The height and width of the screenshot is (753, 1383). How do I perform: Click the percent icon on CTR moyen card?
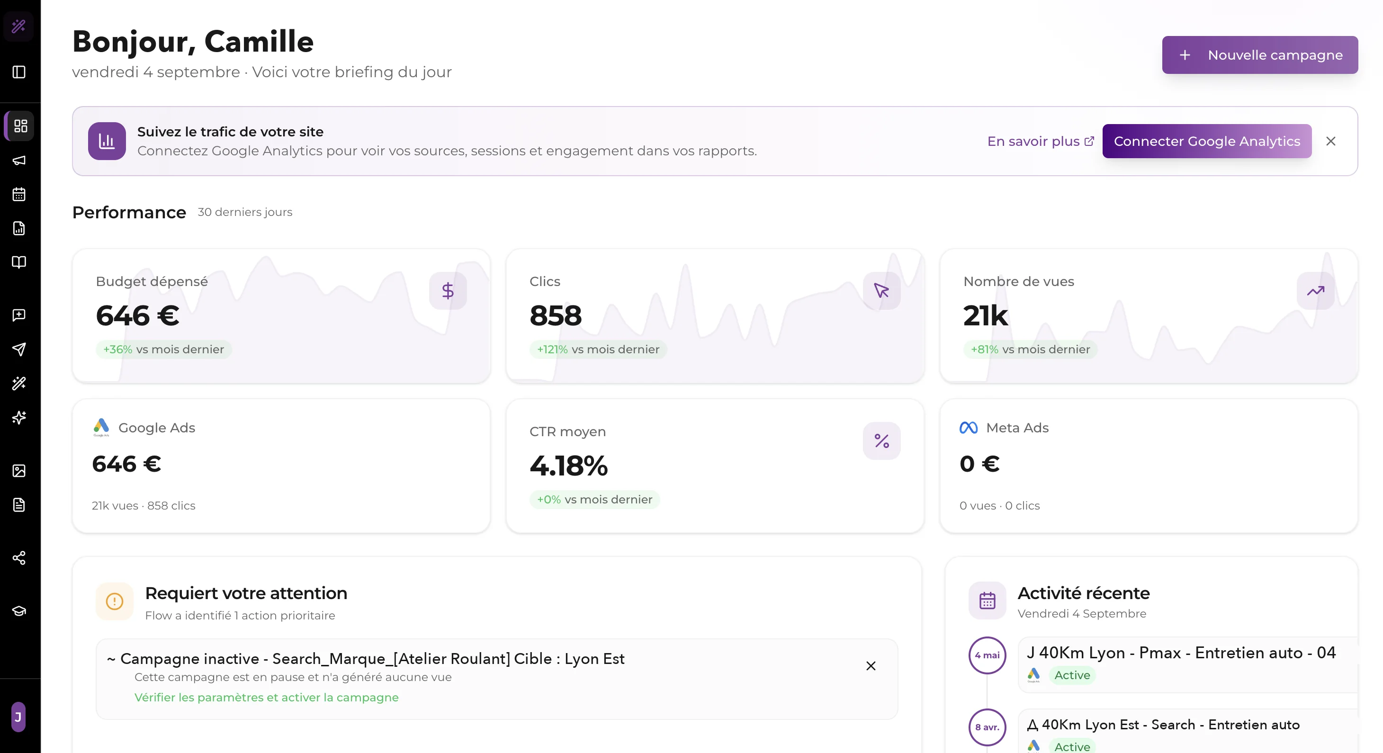[x=881, y=440]
